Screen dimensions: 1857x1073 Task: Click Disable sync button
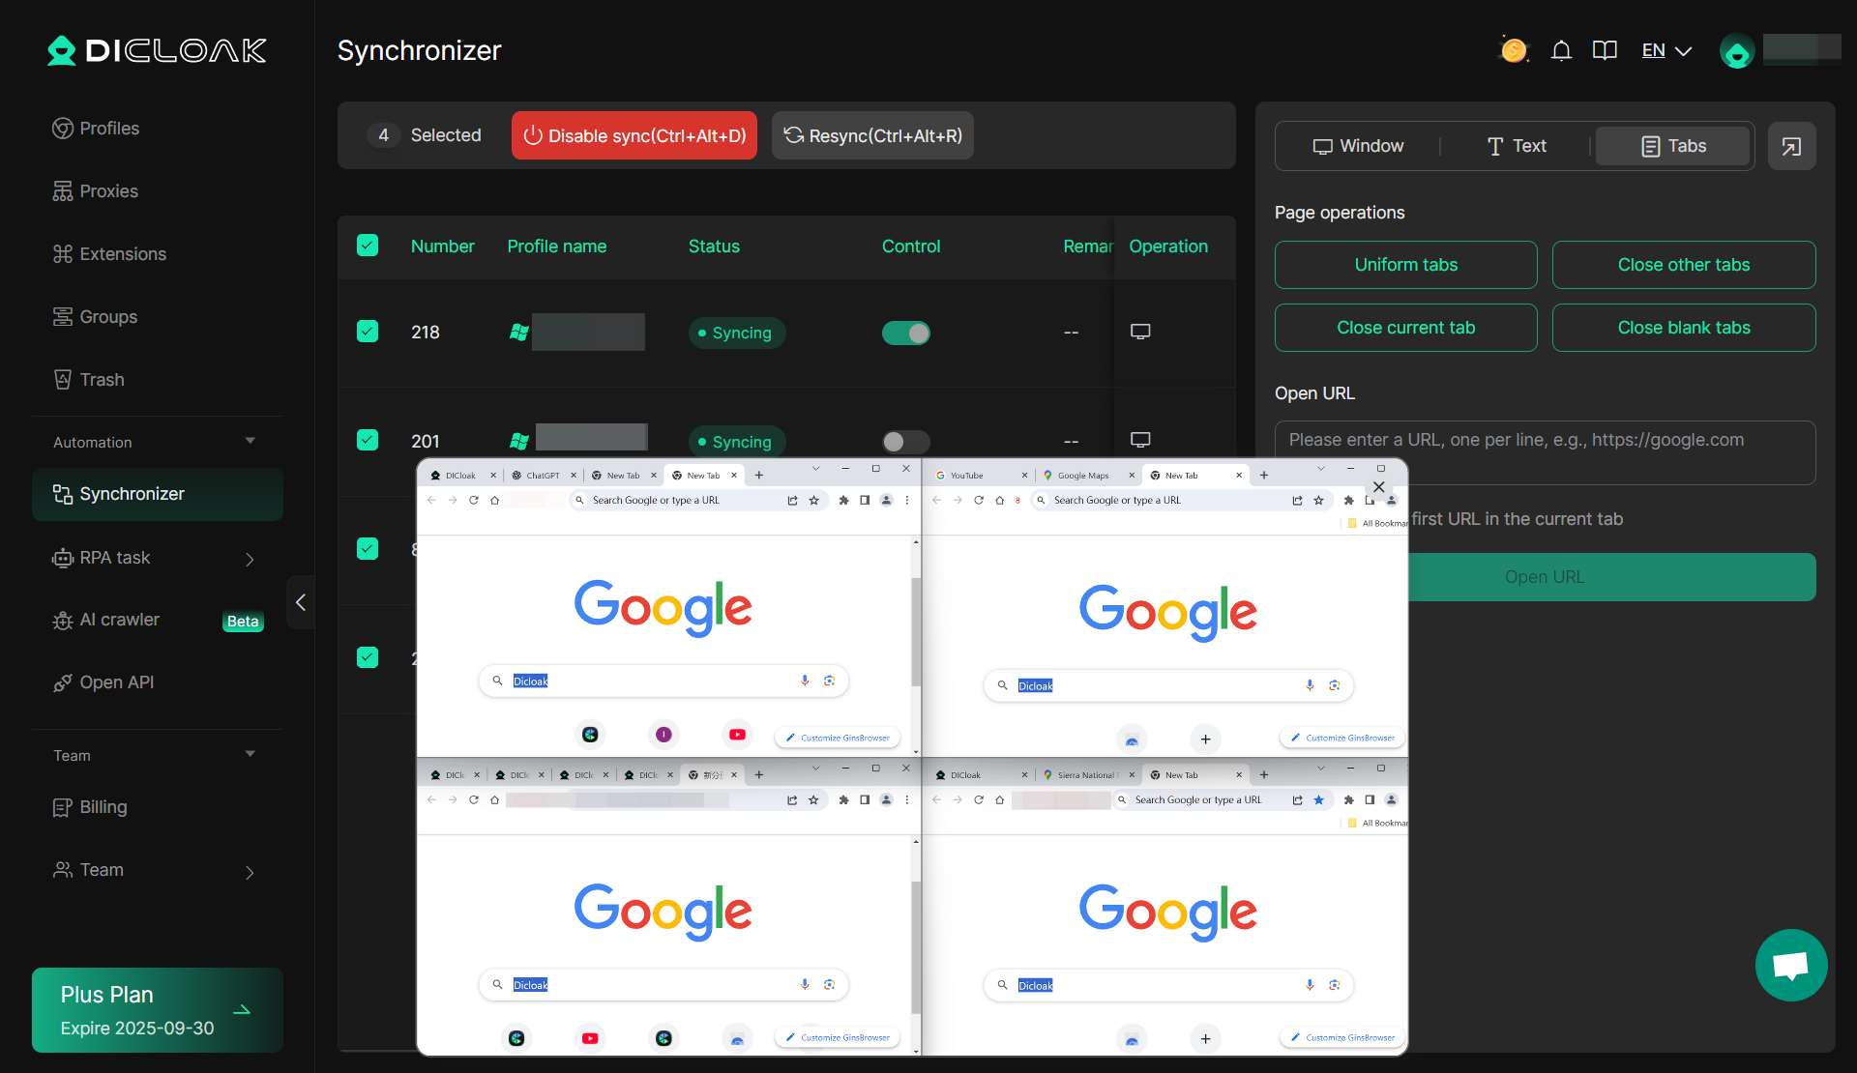pyautogui.click(x=634, y=135)
